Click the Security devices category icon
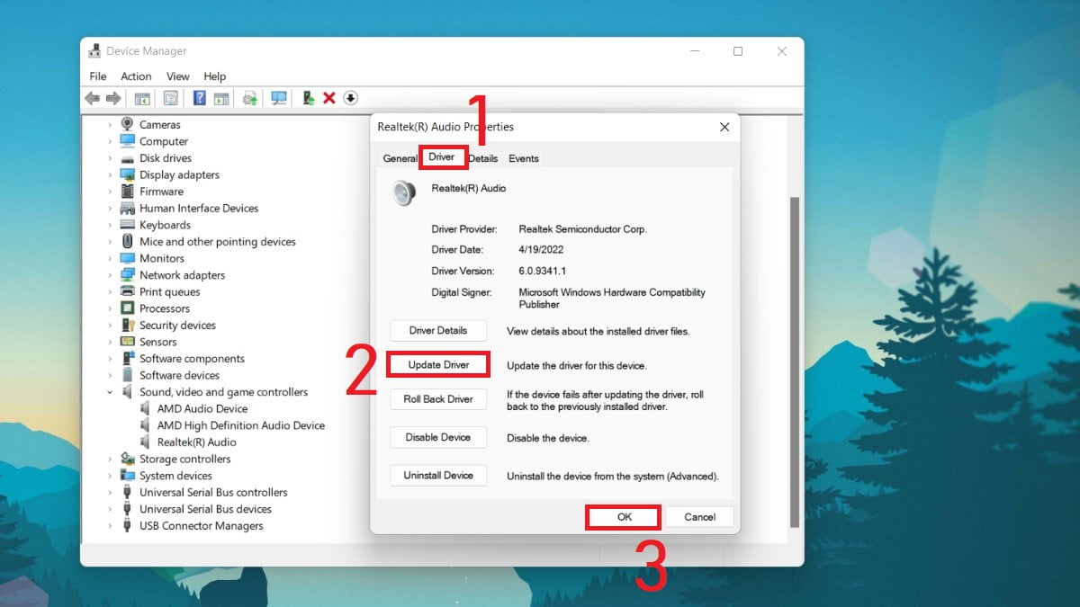This screenshot has height=607, width=1080. click(x=127, y=326)
